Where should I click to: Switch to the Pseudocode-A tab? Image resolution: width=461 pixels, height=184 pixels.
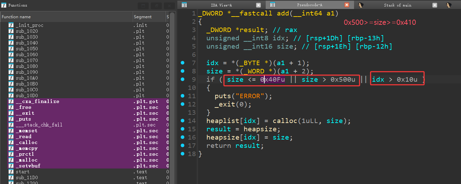coord(310,5)
